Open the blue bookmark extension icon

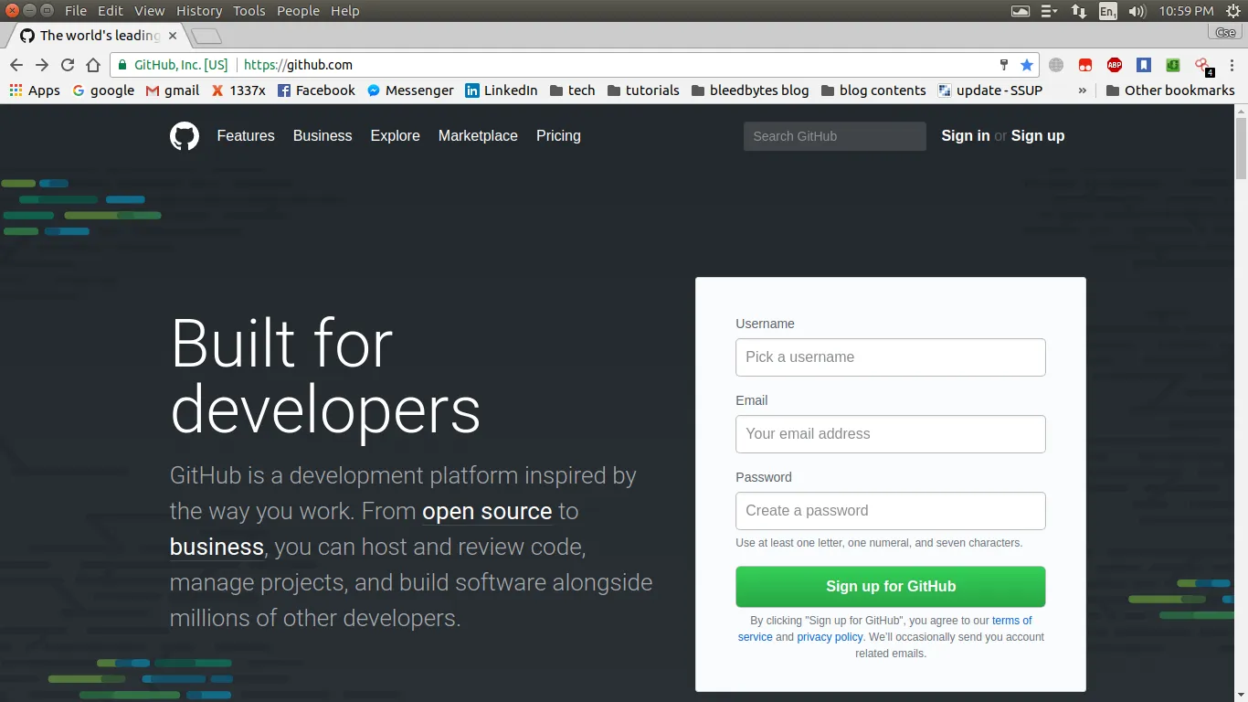pyautogui.click(x=1143, y=65)
